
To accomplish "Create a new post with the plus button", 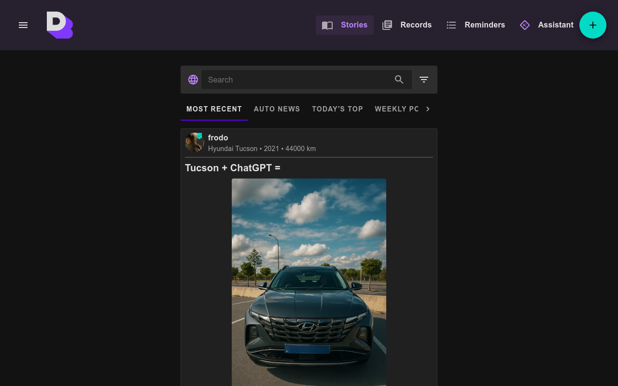I will pos(593,25).
